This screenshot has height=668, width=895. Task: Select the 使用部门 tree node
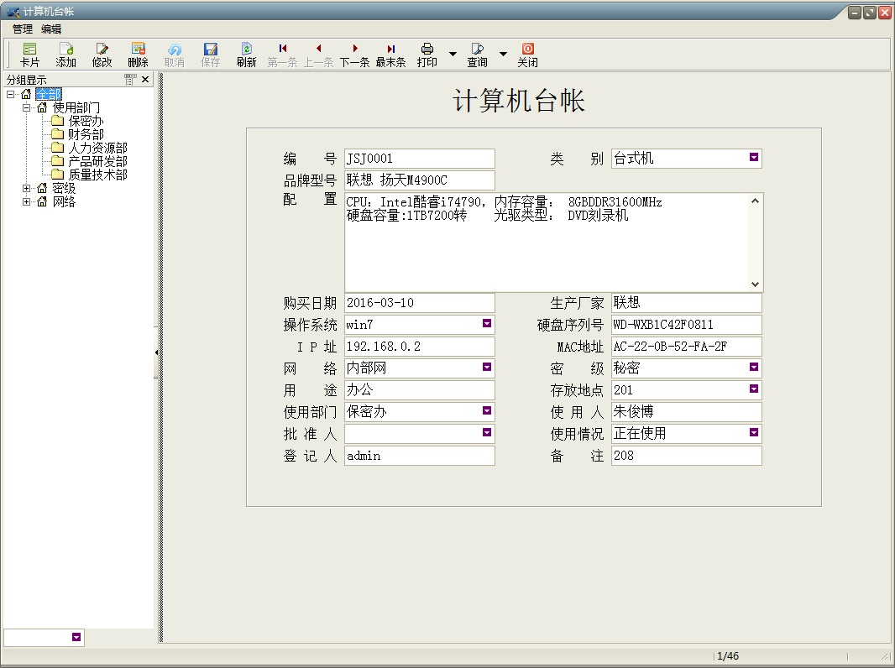pos(76,107)
